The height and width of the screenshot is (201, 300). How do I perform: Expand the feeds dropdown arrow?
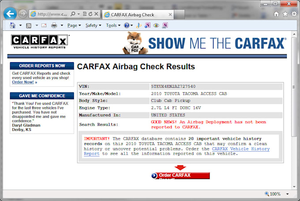coord(37,25)
